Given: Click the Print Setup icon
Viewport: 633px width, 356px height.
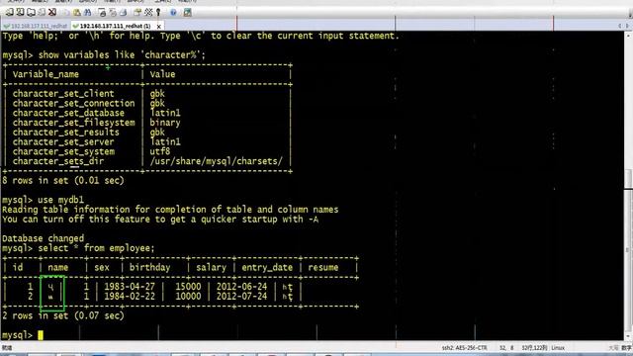Looking at the screenshot, I should [x=102, y=13].
